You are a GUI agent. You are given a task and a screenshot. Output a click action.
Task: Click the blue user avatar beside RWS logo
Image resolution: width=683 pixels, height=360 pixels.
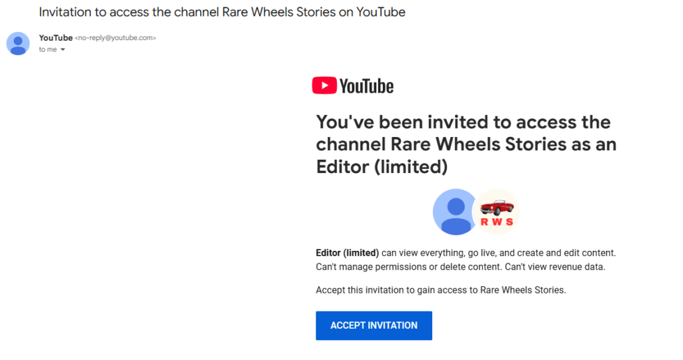click(x=456, y=212)
